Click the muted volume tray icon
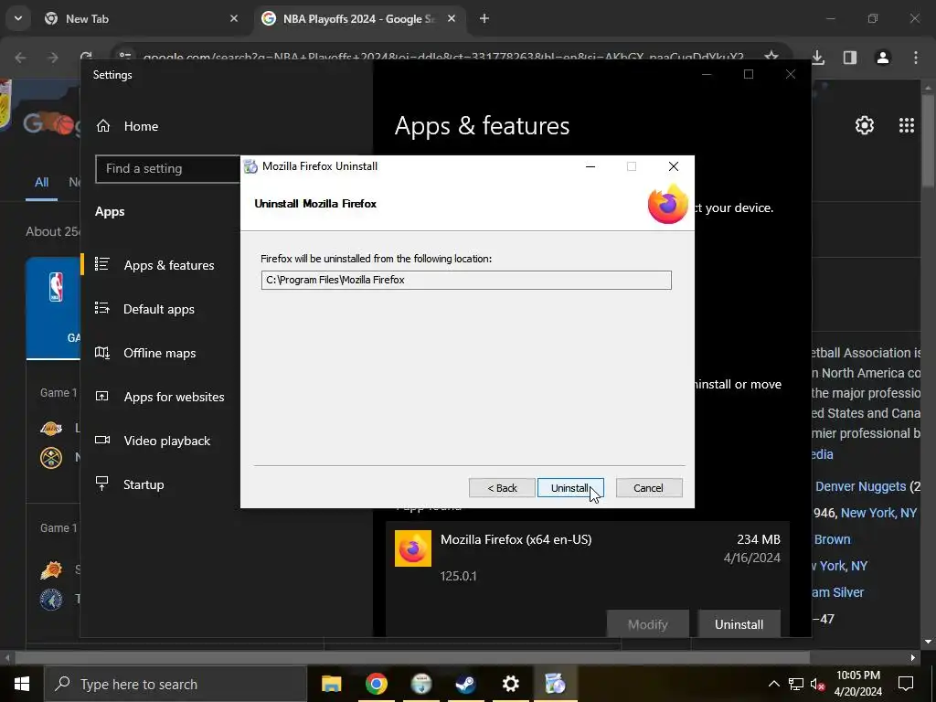936x702 pixels. (x=818, y=684)
